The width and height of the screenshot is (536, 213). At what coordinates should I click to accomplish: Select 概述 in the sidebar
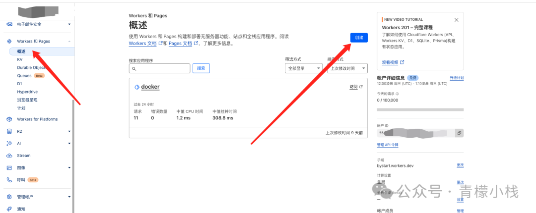[x=42, y=51]
